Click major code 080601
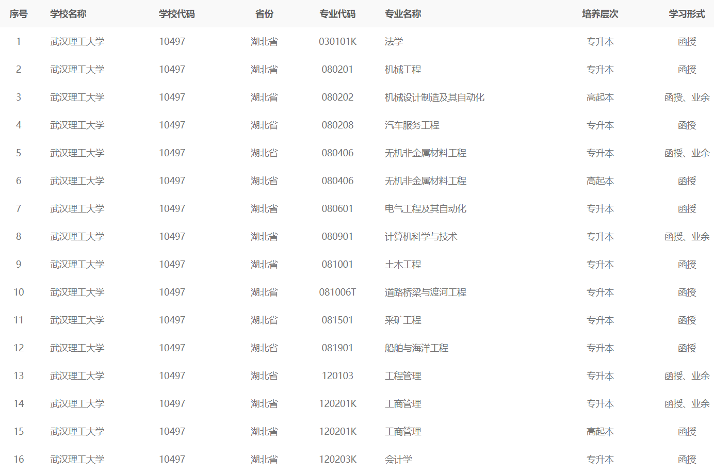The image size is (714, 473). click(x=337, y=209)
